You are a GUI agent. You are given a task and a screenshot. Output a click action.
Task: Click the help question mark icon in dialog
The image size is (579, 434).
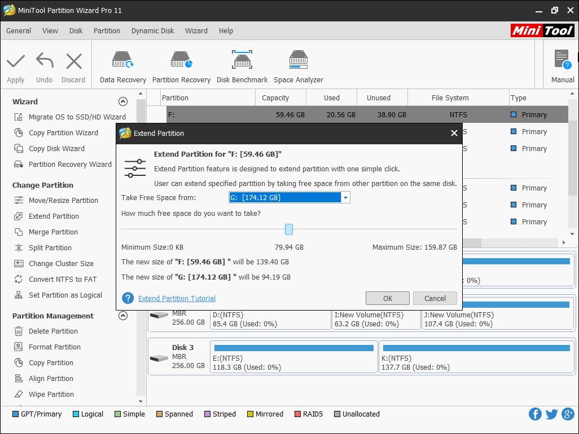[x=128, y=298]
